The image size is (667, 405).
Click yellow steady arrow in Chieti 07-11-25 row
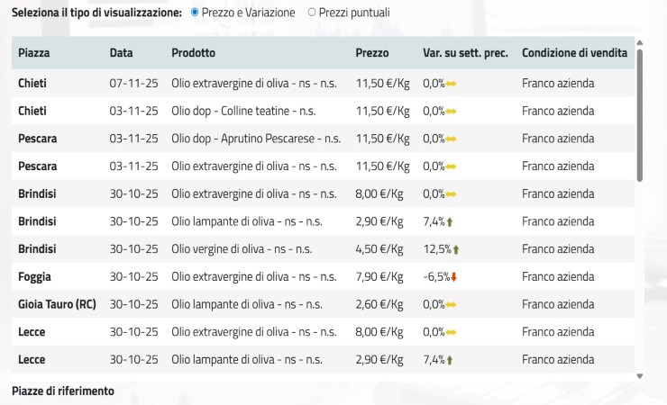(x=452, y=84)
